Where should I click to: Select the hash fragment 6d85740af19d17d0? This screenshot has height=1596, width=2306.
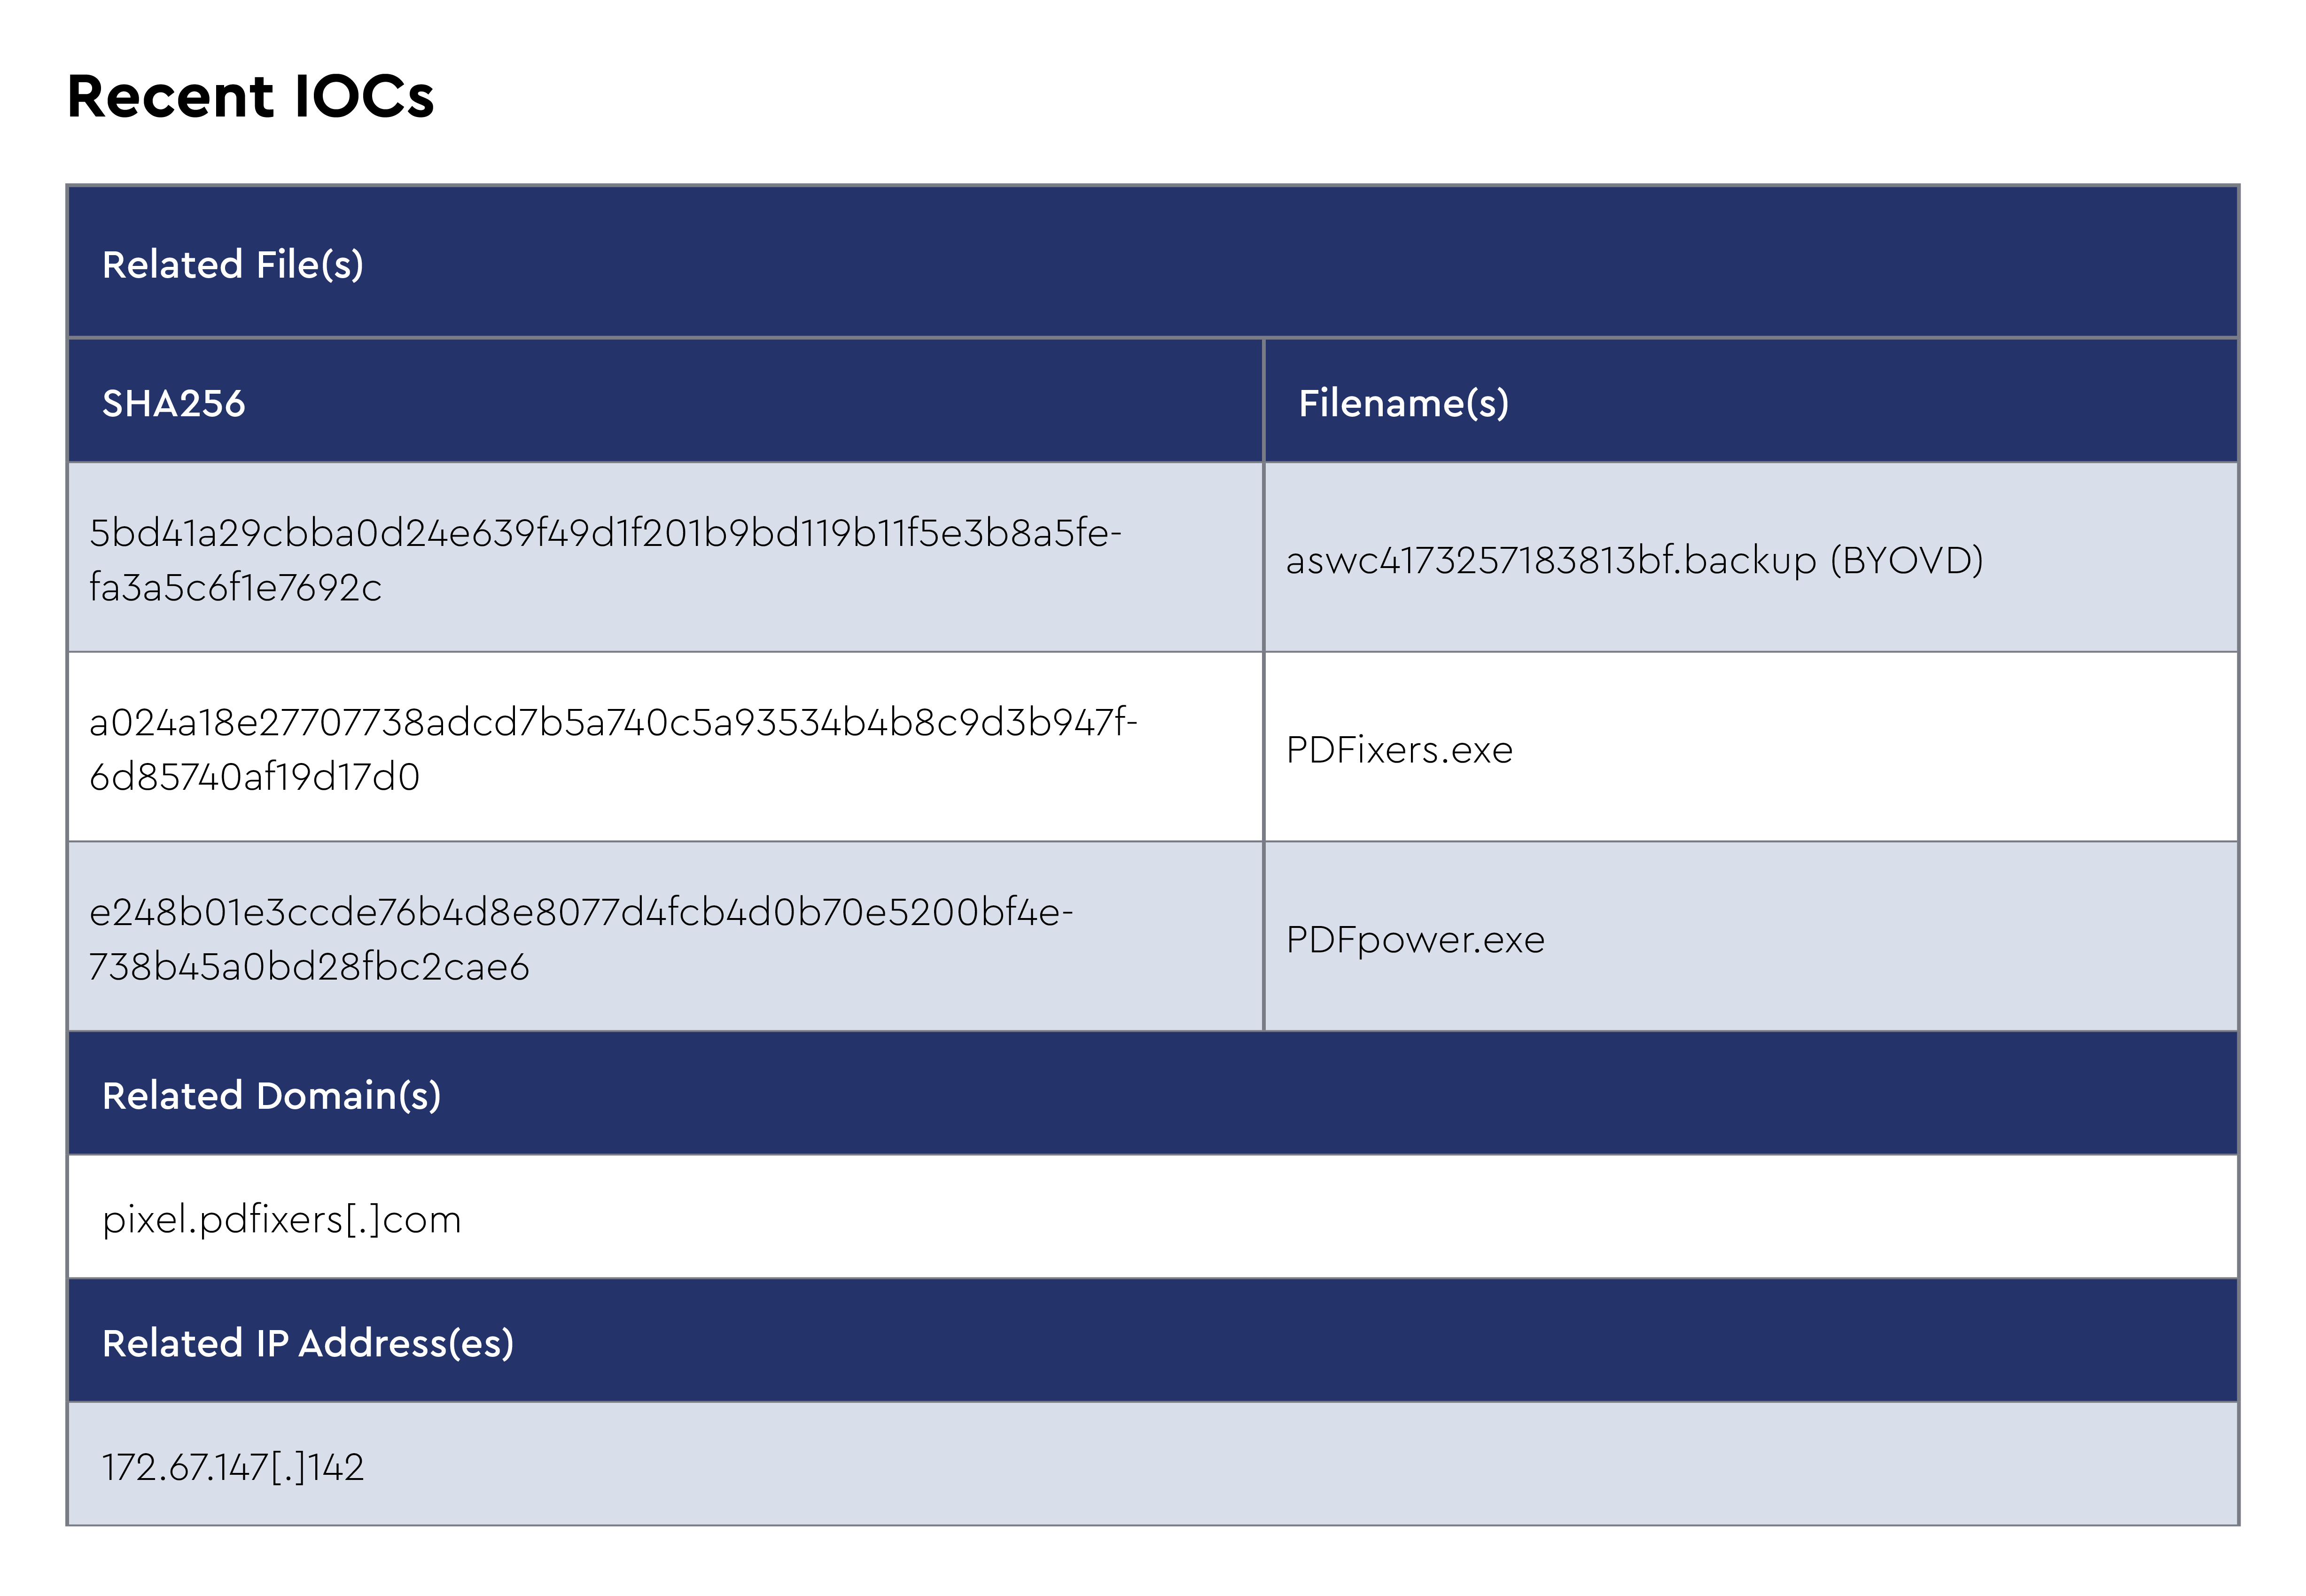[x=254, y=777]
